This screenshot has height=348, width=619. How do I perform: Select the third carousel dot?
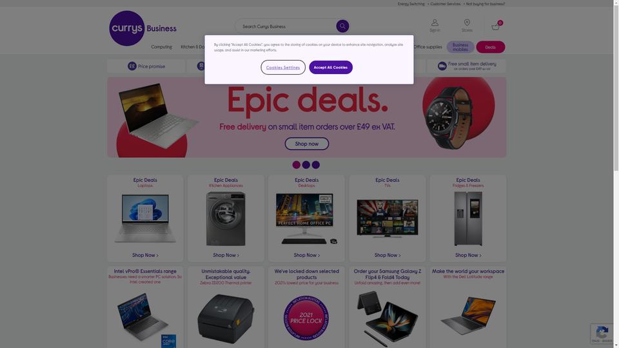tap(316, 165)
